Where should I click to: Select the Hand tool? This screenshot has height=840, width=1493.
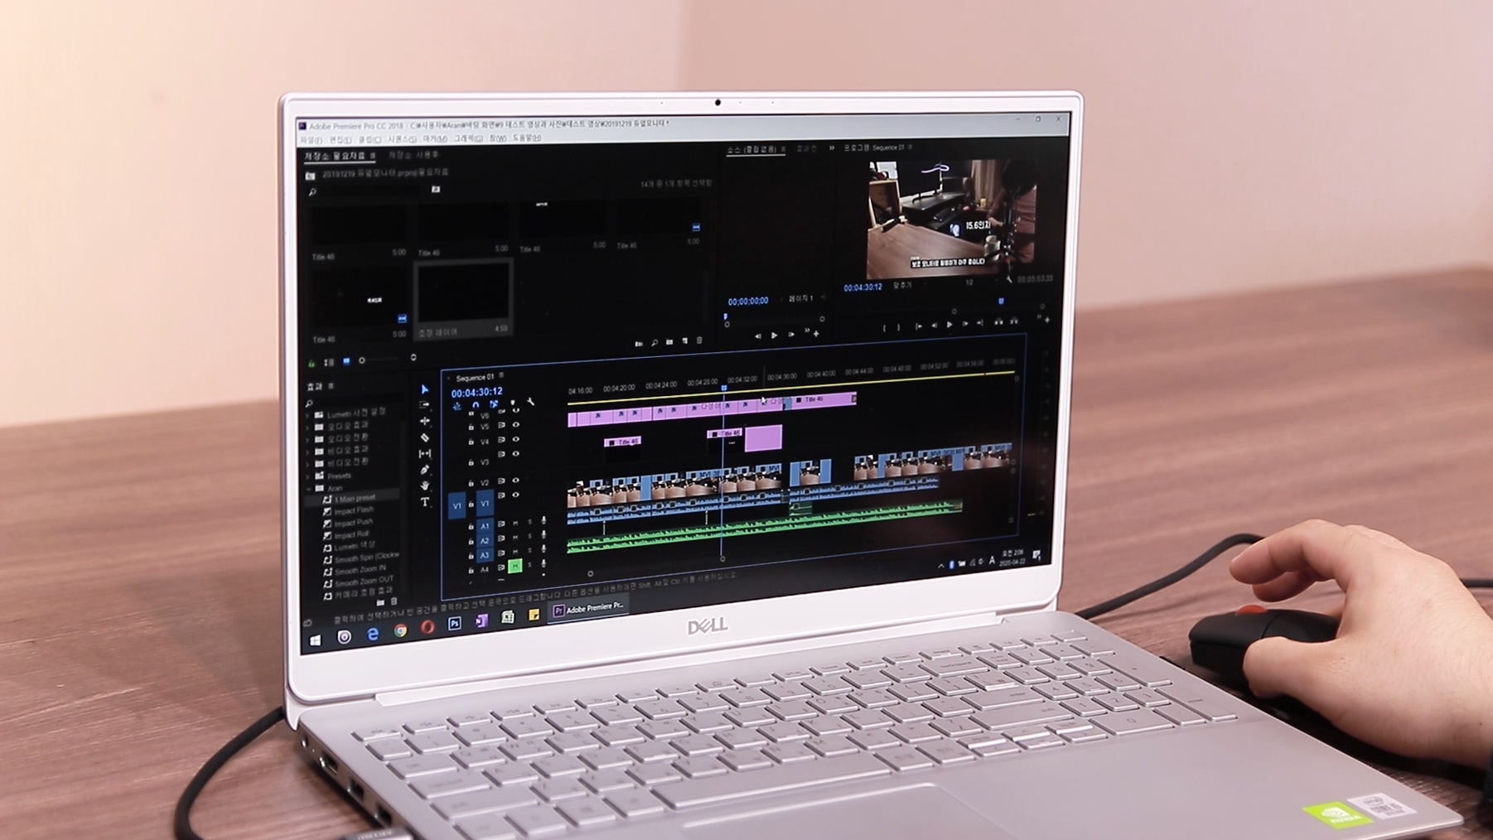425,485
